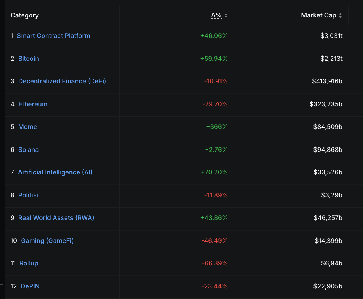The image size is (363, 299).
Task: Select the $323,235b market cap
Action: (326, 104)
